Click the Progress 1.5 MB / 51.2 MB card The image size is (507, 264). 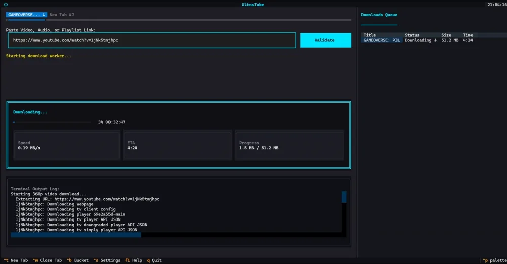(289, 145)
